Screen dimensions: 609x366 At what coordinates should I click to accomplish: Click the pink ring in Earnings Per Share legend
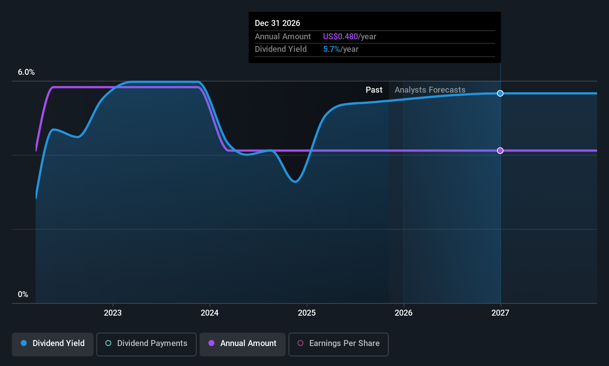pos(300,343)
